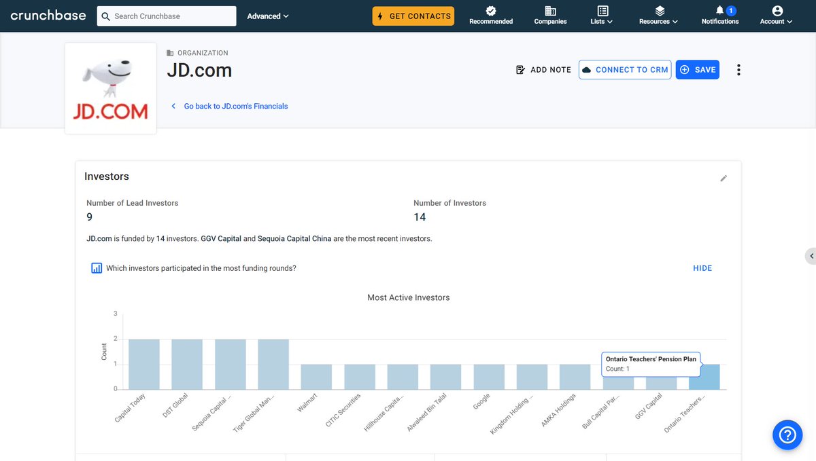Click the Tiger Global Management bar
This screenshot has height=461, width=816.
pos(273,364)
